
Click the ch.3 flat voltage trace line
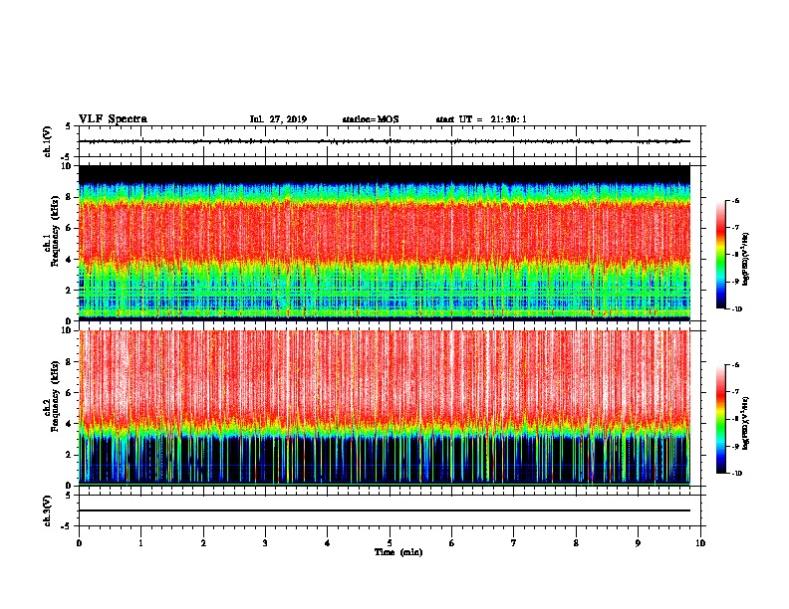pyautogui.click(x=385, y=510)
